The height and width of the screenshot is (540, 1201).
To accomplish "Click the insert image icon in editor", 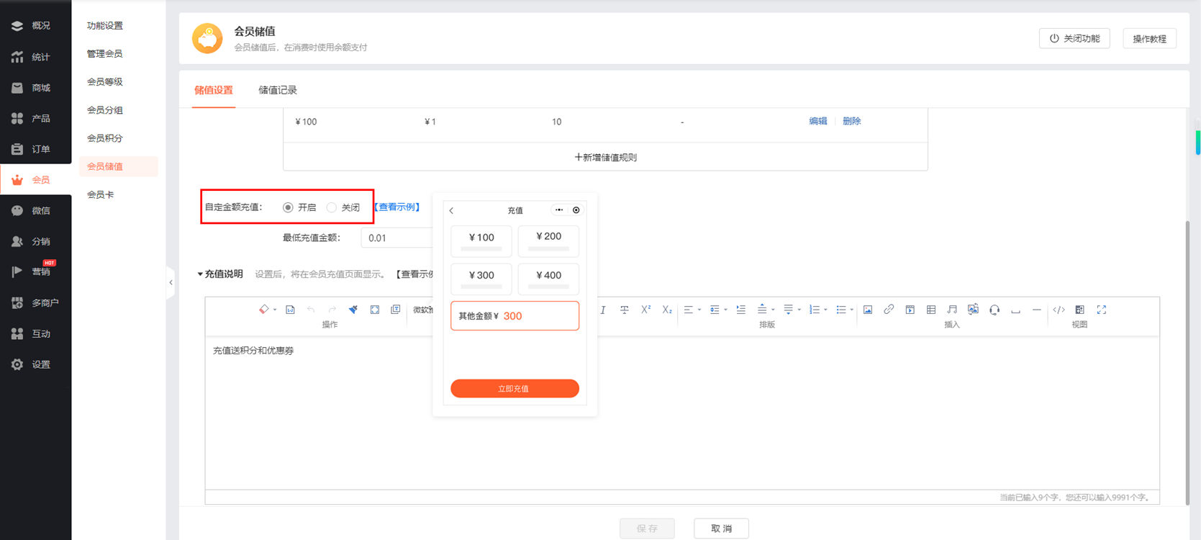I will 868,310.
